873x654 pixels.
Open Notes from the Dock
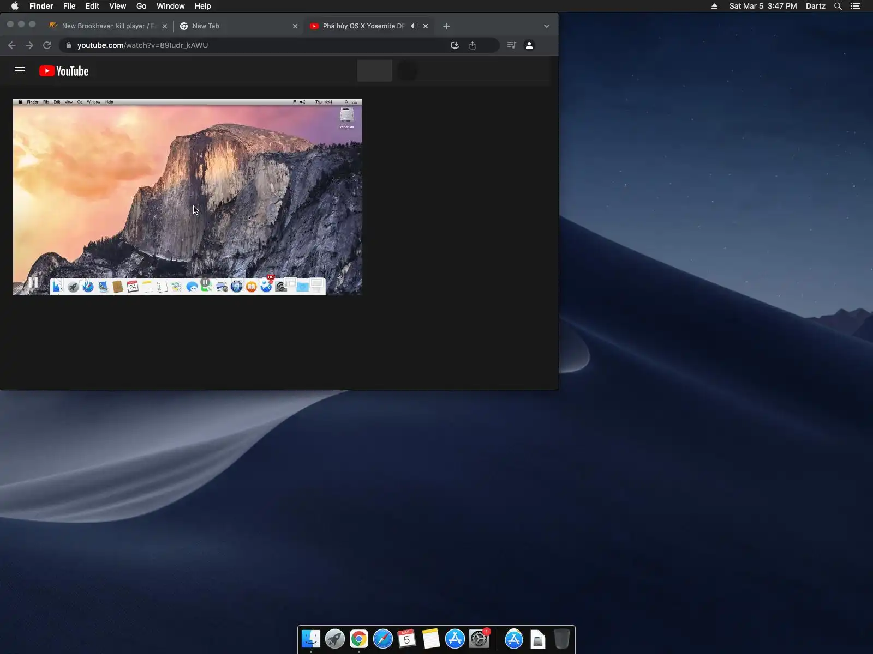tap(431, 639)
